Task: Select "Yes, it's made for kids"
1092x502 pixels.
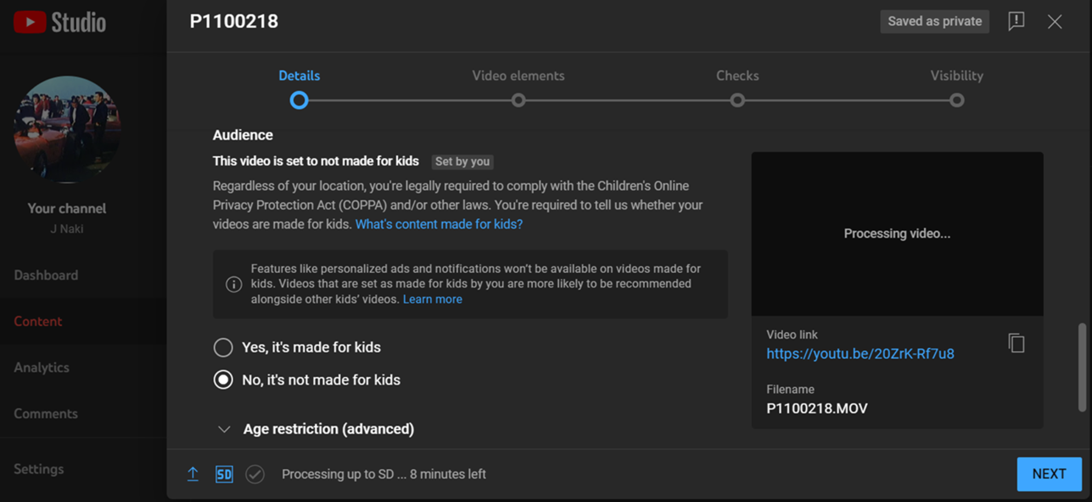Action: point(223,347)
